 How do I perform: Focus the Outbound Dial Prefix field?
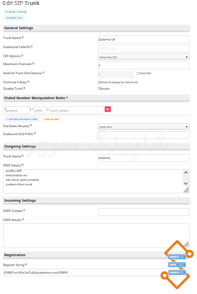pyautogui.click(x=144, y=135)
